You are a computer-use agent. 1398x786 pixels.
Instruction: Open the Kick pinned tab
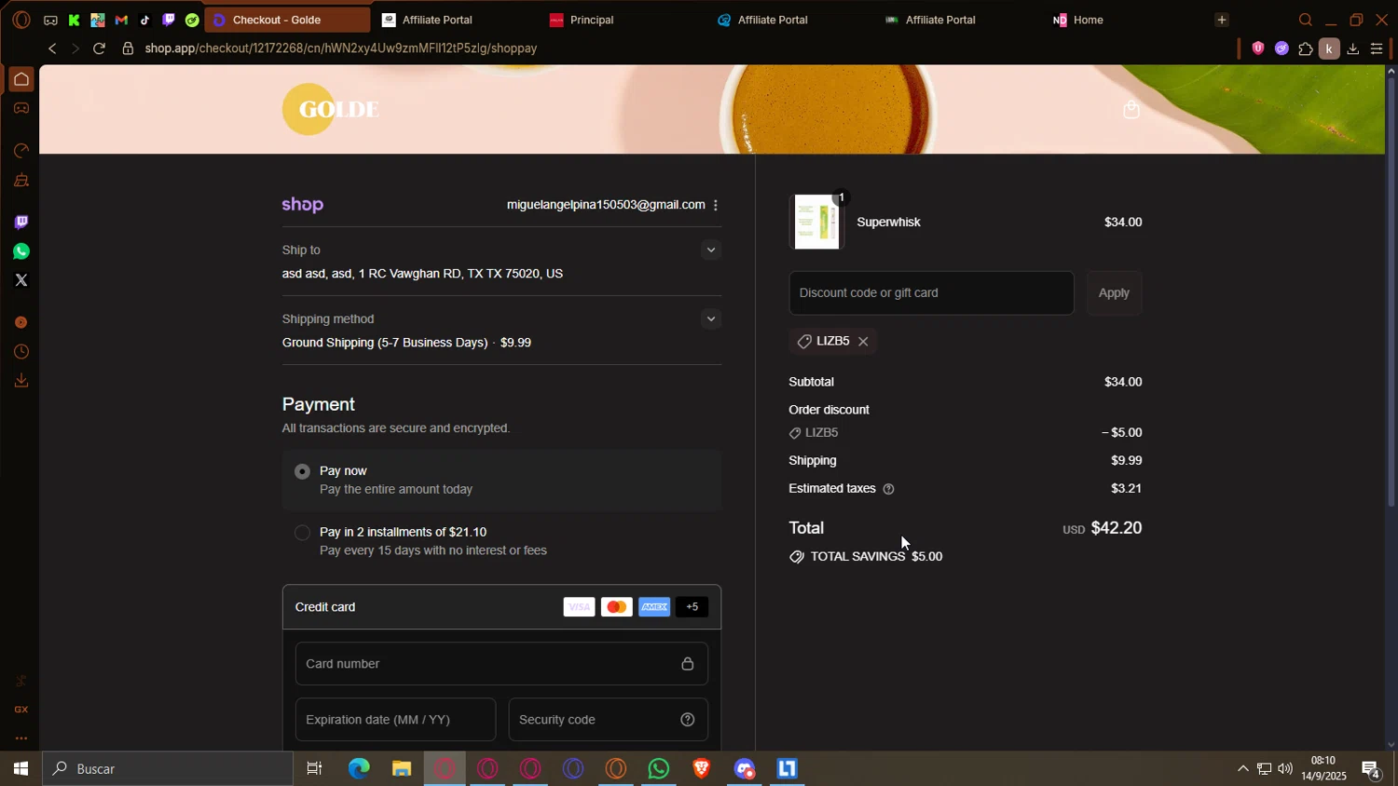pyautogui.click(x=74, y=20)
